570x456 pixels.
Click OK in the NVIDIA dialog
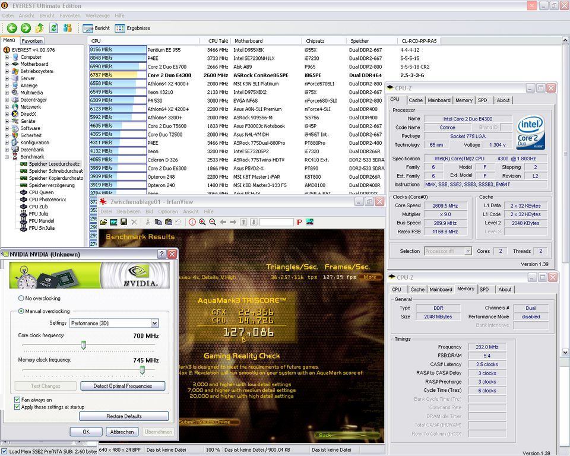point(85,432)
